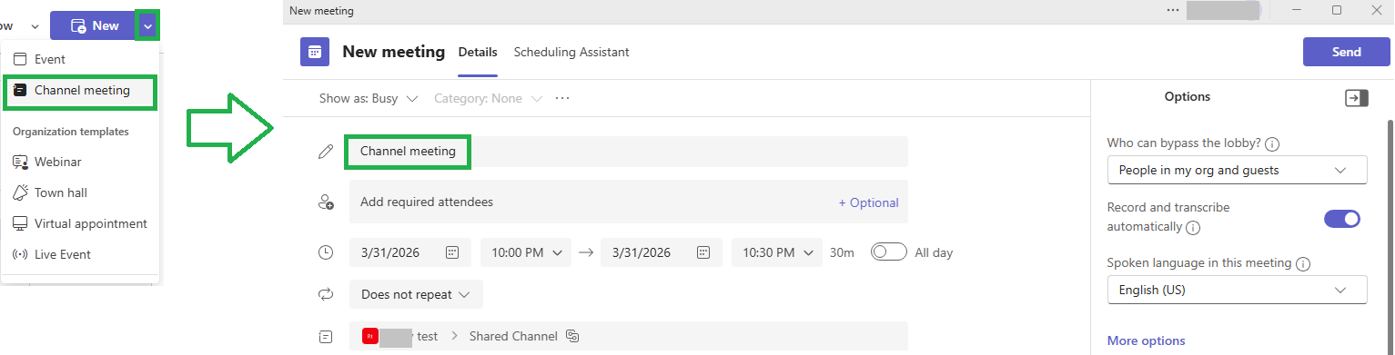Click the clock time icon

[326, 252]
